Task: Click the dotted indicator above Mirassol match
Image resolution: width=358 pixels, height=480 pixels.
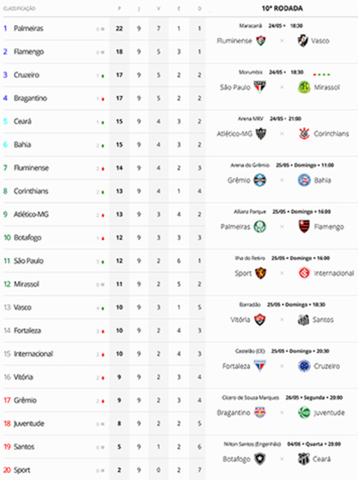Action: click(321, 75)
